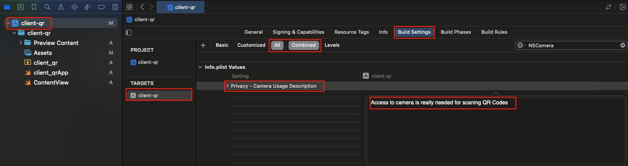Hide the project and targets list sidebar
Image resolution: width=628 pixels, height=166 pixels.
(x=129, y=32)
